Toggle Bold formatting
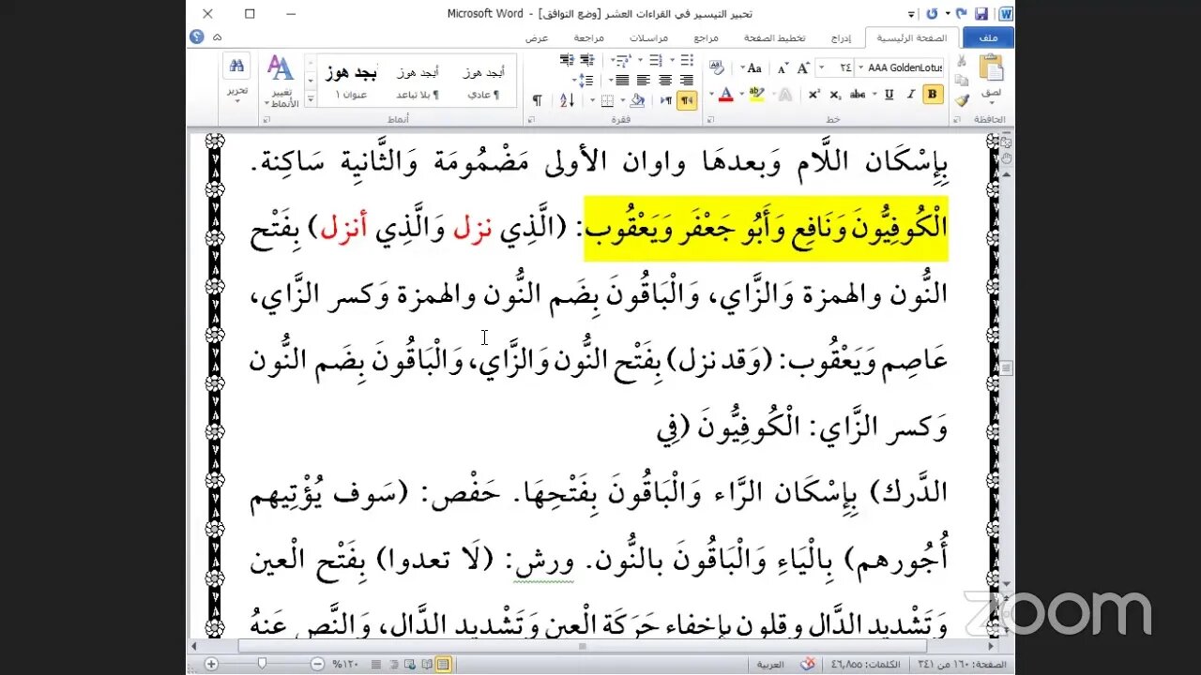 (x=933, y=95)
